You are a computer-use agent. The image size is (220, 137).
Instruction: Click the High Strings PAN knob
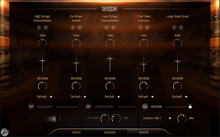42,43
